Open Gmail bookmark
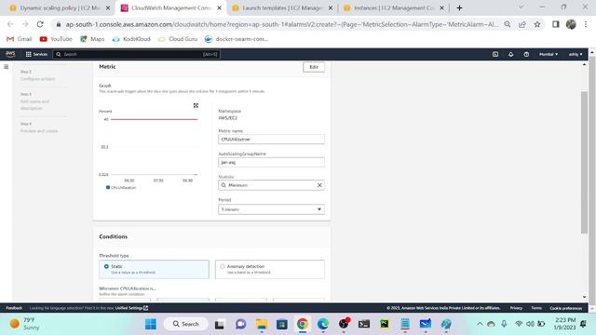This screenshot has width=596, height=335. pyautogui.click(x=20, y=39)
